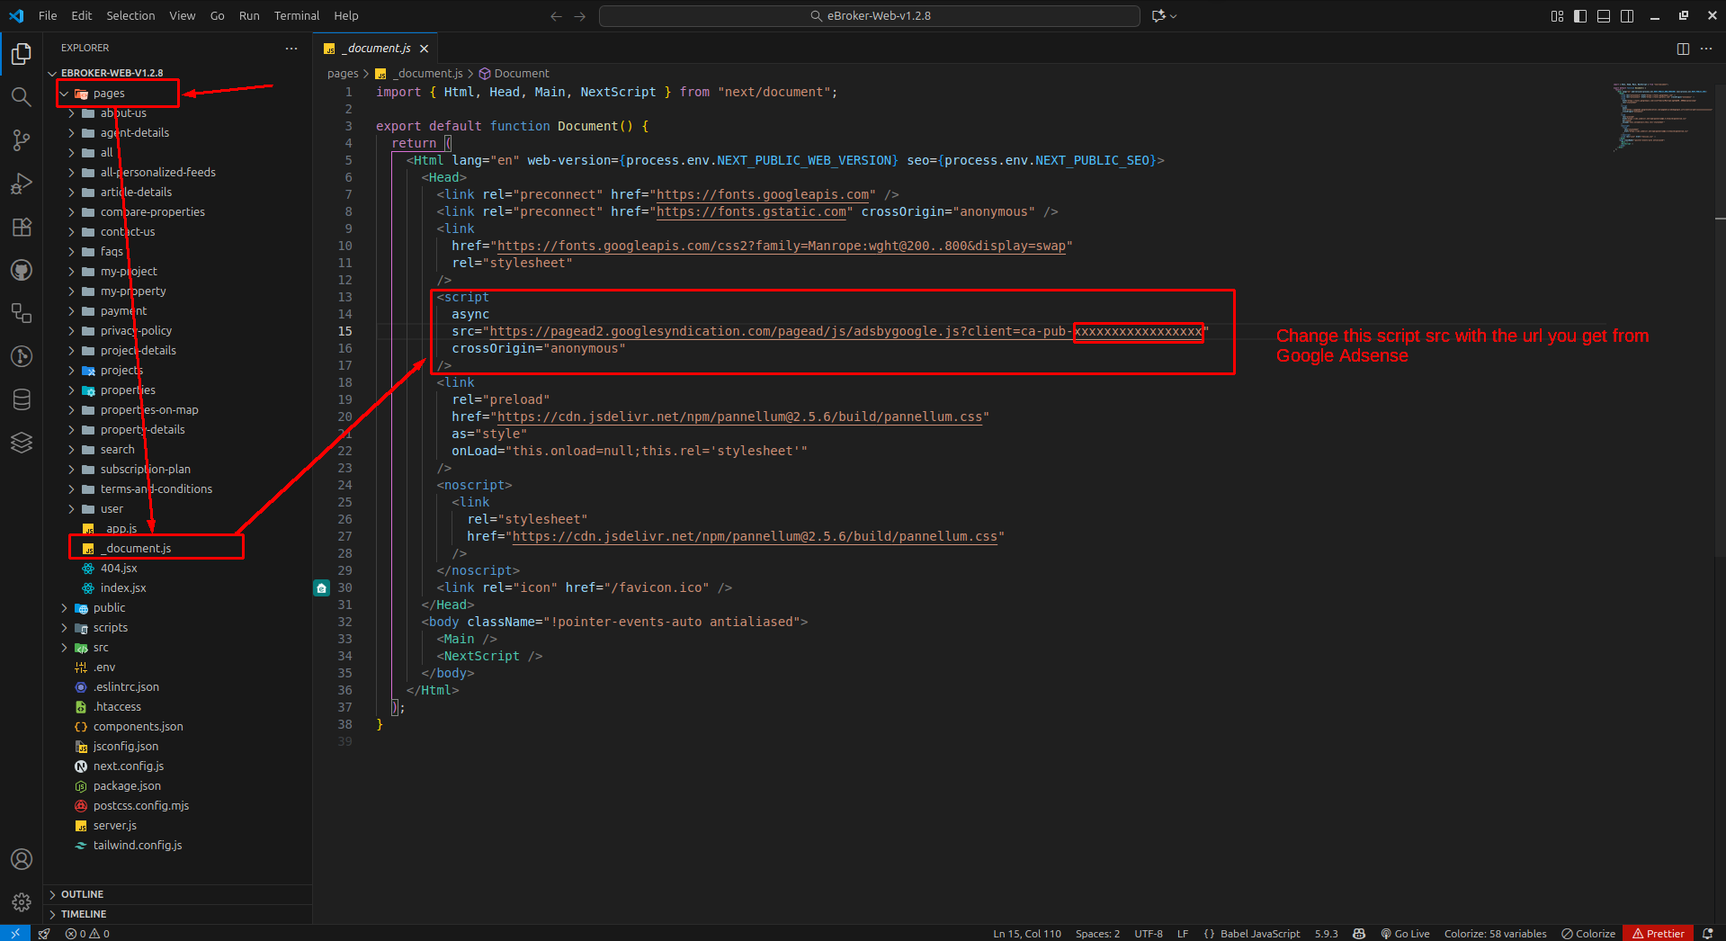Open the Terminal menu
The image size is (1726, 941).
click(x=296, y=15)
